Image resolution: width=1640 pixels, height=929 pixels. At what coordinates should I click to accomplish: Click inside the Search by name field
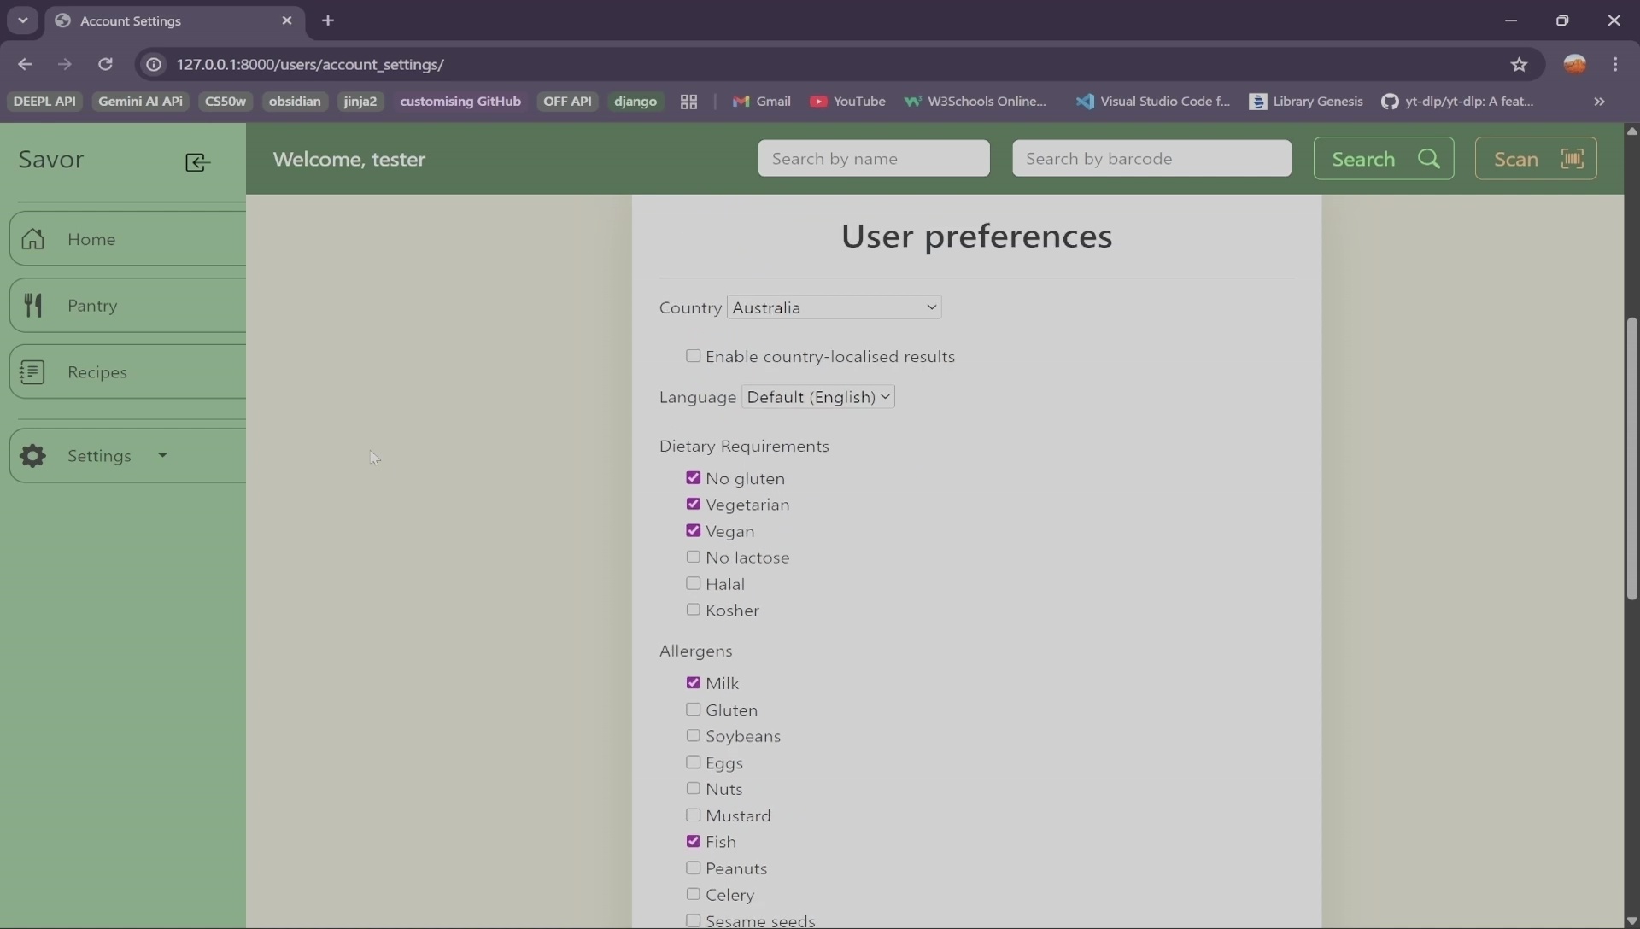click(x=874, y=158)
